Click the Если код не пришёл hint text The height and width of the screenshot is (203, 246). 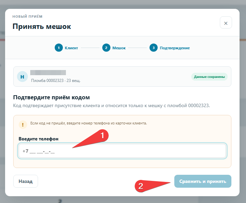click(x=88, y=123)
